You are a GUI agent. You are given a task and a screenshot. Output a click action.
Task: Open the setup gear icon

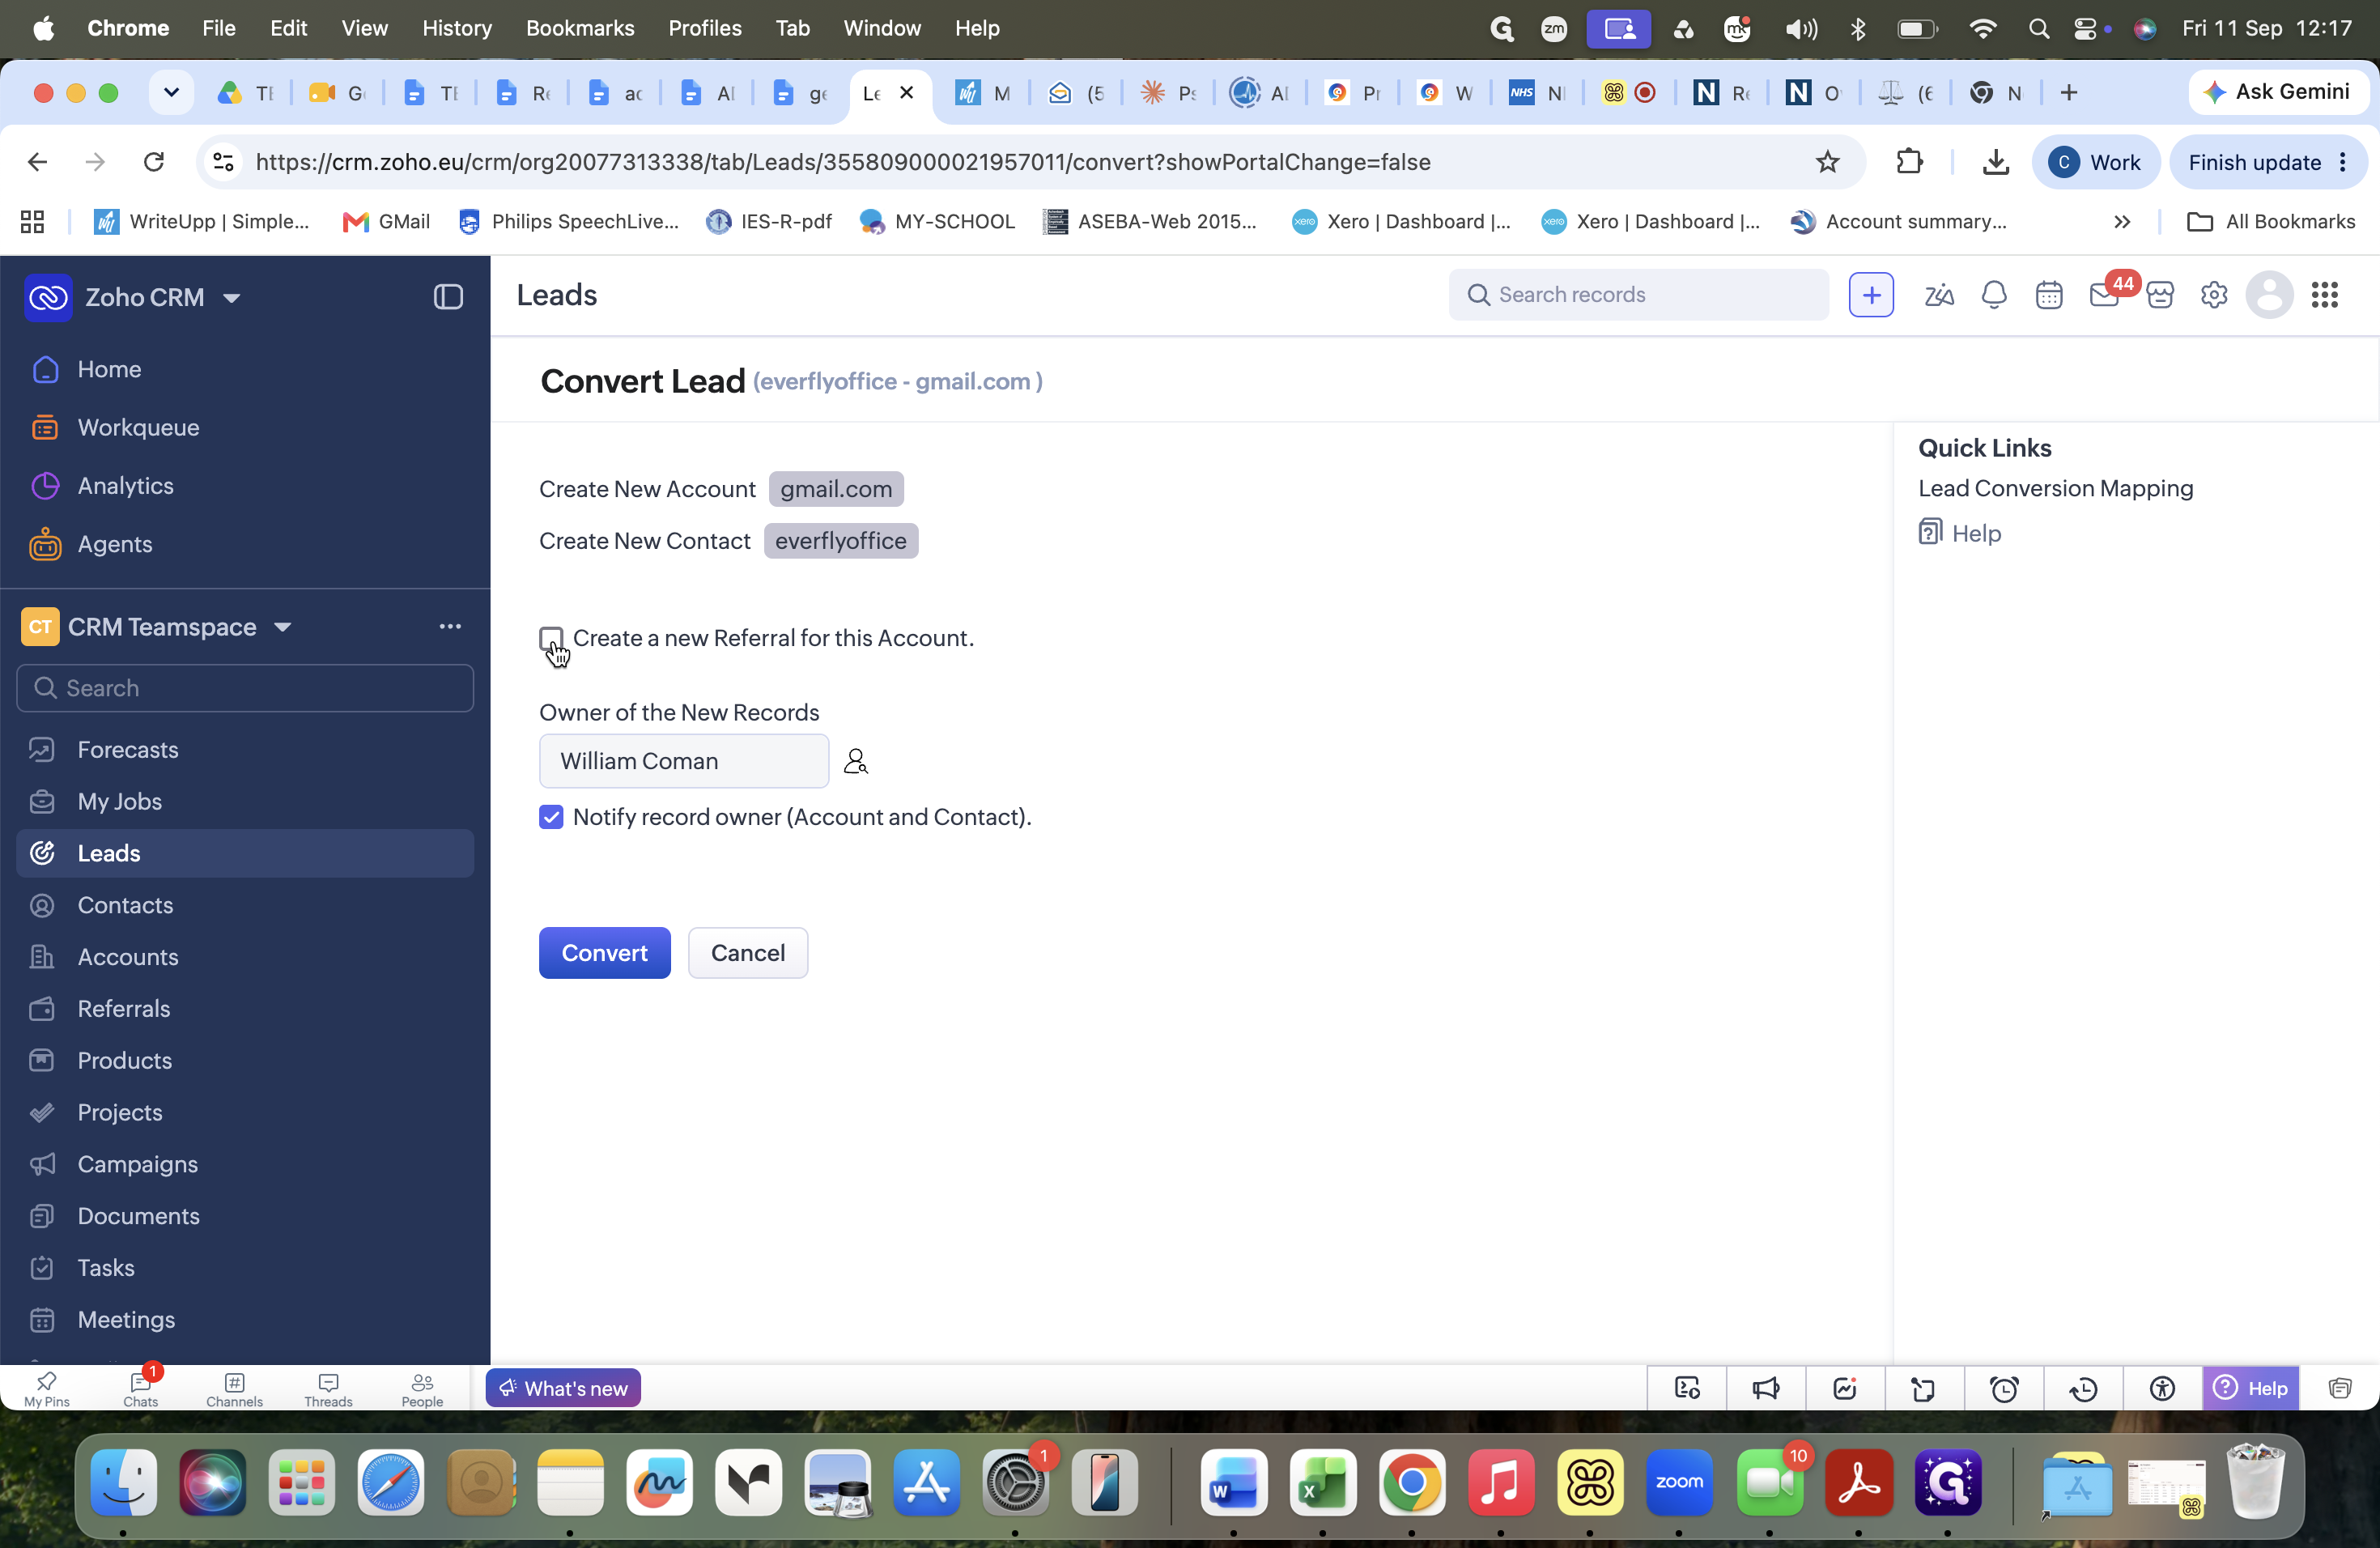click(2214, 295)
